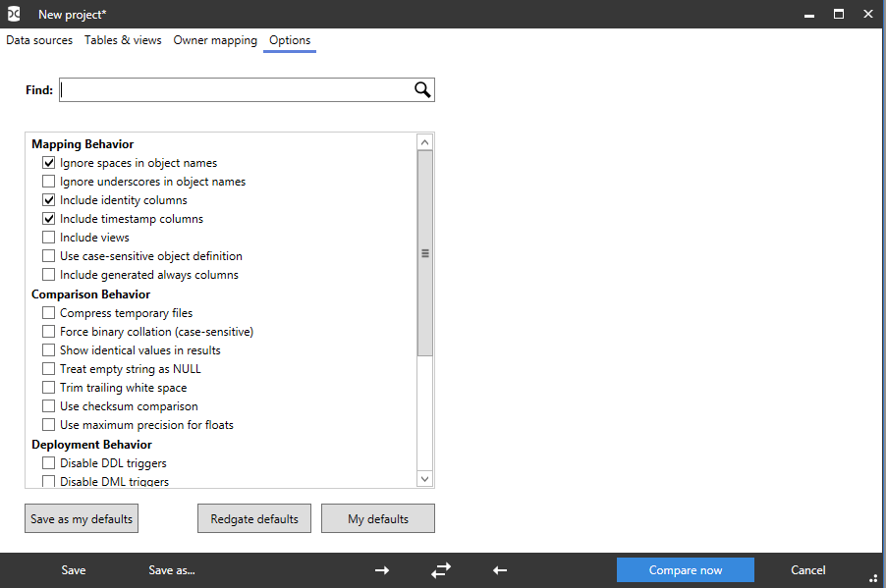Check Use case-sensitive object definition
The width and height of the screenshot is (886, 588).
tap(48, 256)
